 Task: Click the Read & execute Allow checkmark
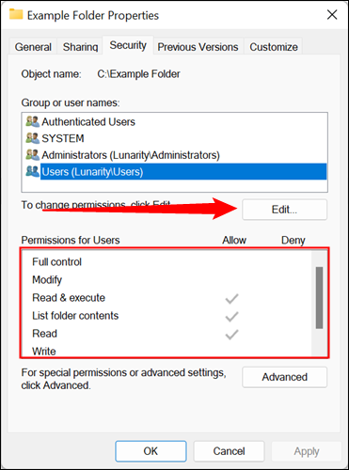tap(231, 299)
